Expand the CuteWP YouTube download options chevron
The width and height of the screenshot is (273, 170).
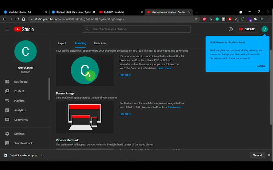(42, 155)
